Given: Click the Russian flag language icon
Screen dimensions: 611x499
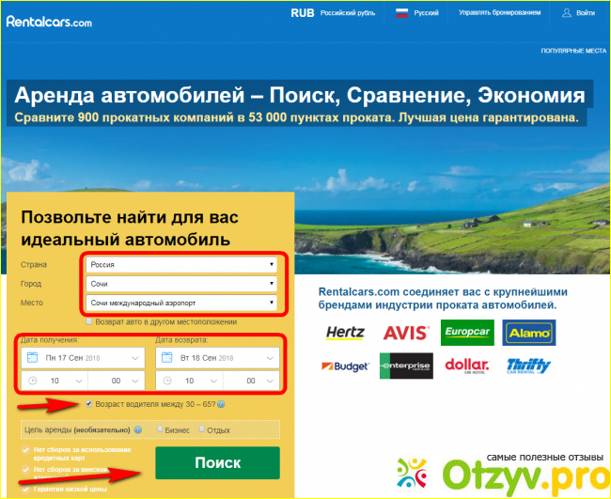Looking at the screenshot, I should [401, 13].
